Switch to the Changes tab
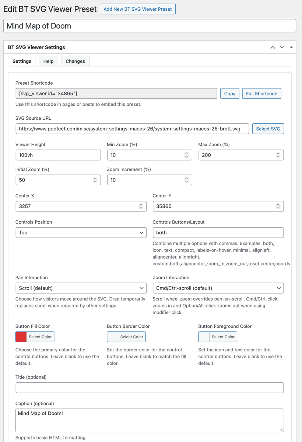Screen dimensions: 302x442 [75, 61]
